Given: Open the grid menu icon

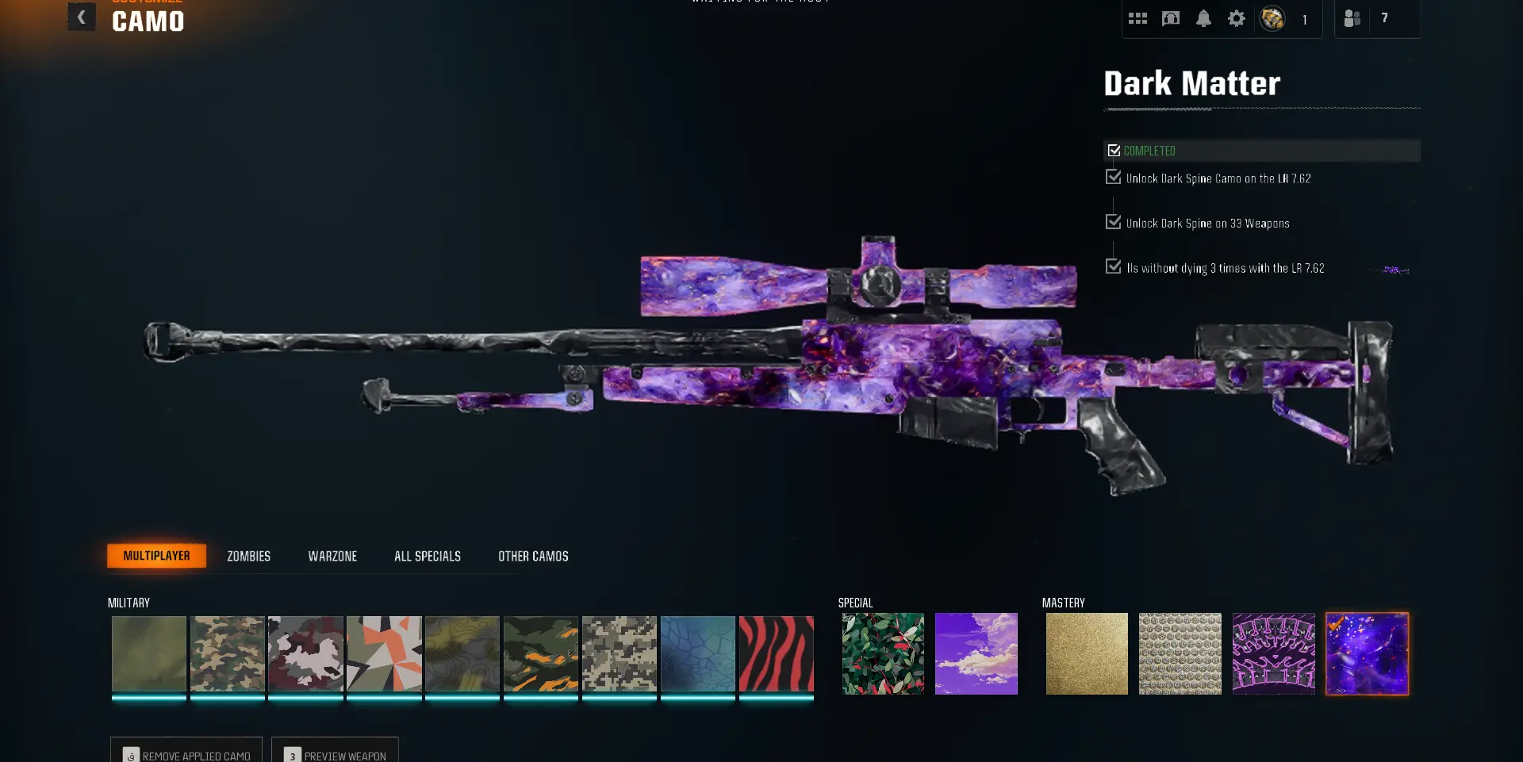Looking at the screenshot, I should pyautogui.click(x=1137, y=18).
